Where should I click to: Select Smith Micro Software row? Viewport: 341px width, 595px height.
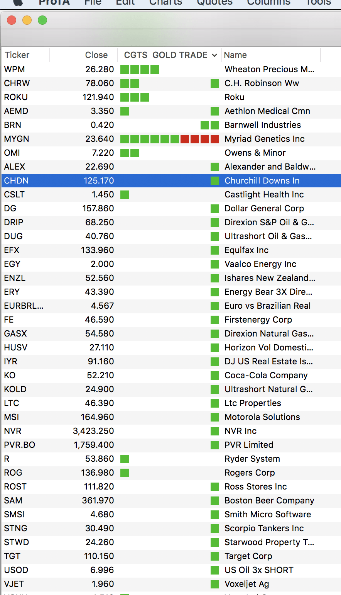pos(170,514)
